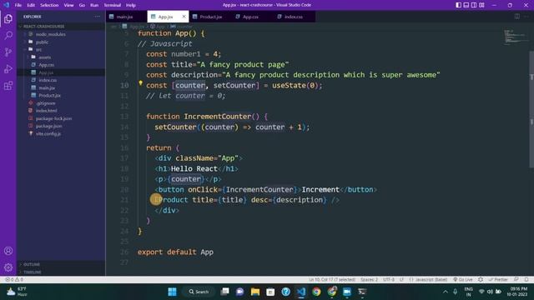Open package-lock.json in the explorer
Viewport: 534px width, 300px height.
point(53,118)
